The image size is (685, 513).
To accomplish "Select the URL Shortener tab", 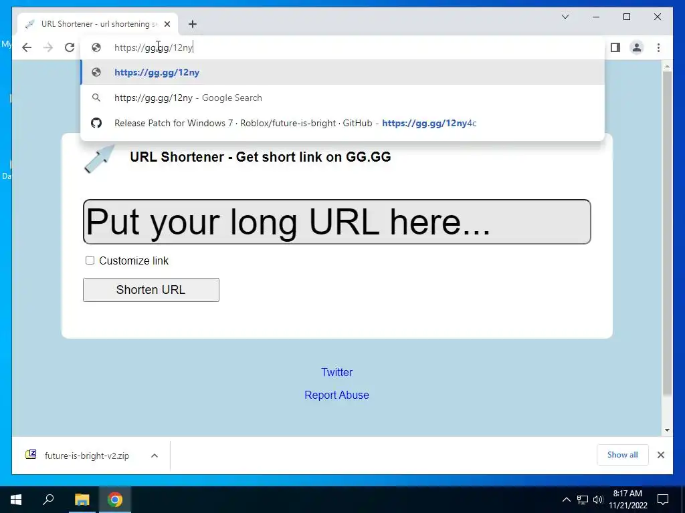I will tap(98, 24).
